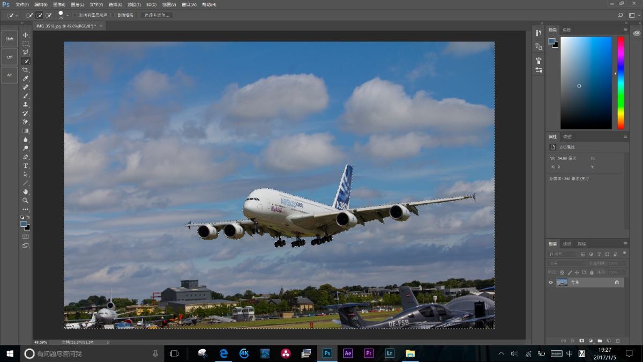Screen dimensions: 643x362
Task: Choose New selection mode in options bar
Action: coord(30,15)
